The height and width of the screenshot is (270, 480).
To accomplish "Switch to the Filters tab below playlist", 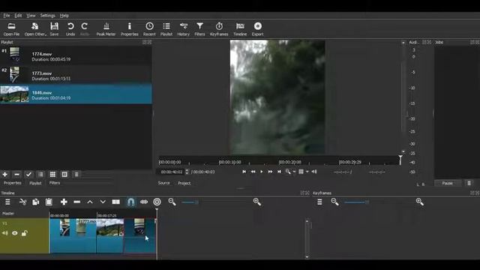I will point(55,183).
